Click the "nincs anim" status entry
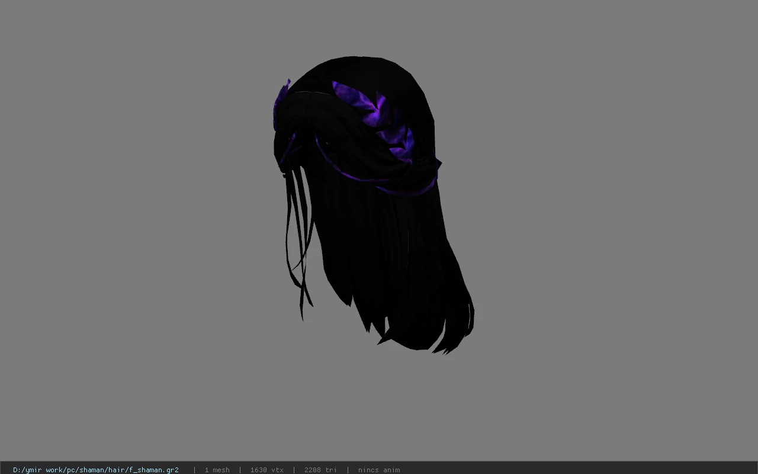758x474 pixels. click(379, 470)
